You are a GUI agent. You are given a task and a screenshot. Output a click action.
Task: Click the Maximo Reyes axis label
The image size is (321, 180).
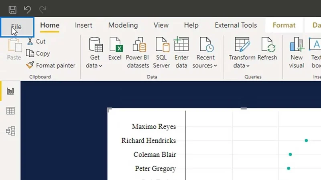point(154,127)
